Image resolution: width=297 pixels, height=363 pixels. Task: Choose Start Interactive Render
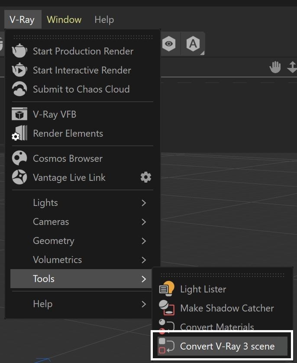(83, 70)
